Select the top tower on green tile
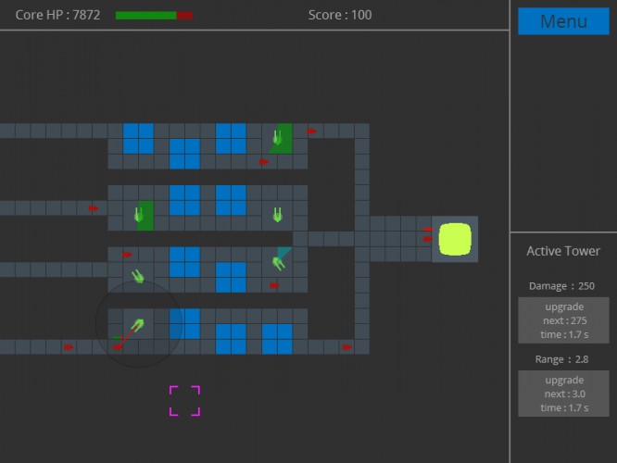This screenshot has width=617, height=463. pos(277,138)
